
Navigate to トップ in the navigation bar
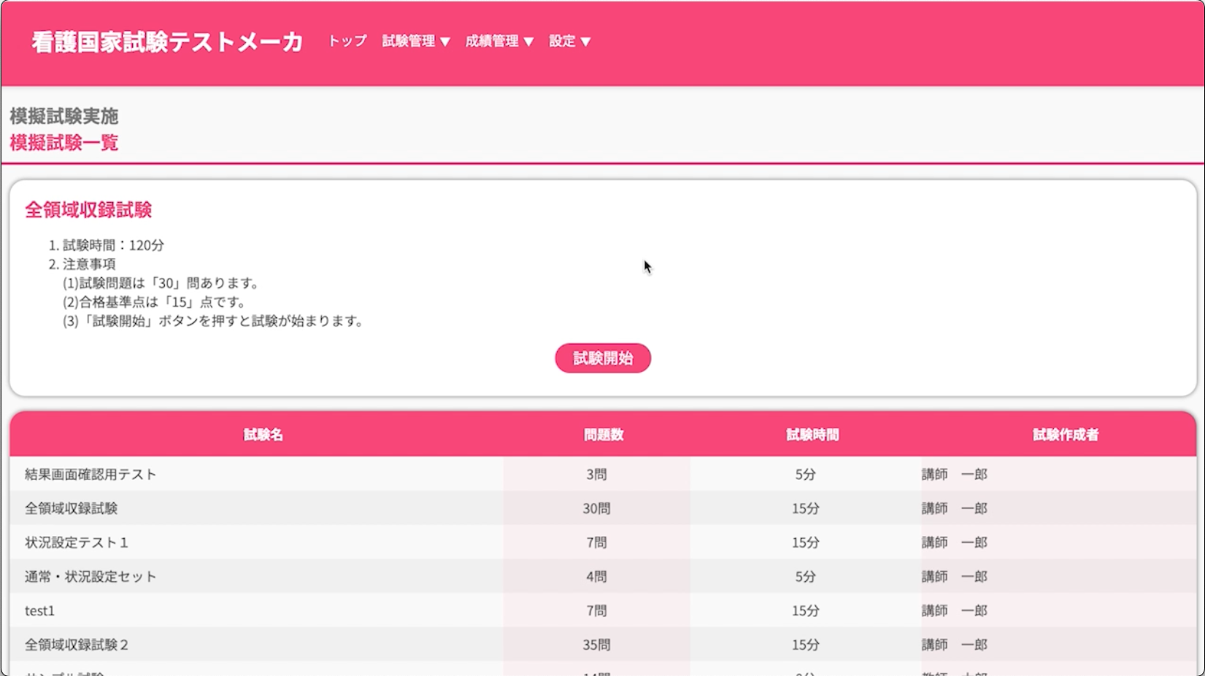click(x=347, y=42)
